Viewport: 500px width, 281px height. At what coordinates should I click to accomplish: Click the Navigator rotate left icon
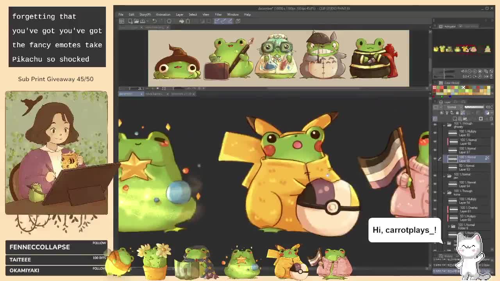470,76
